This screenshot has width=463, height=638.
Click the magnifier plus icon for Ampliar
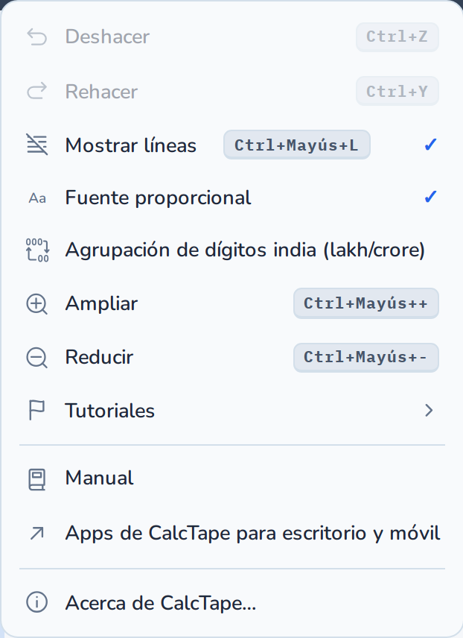point(37,304)
